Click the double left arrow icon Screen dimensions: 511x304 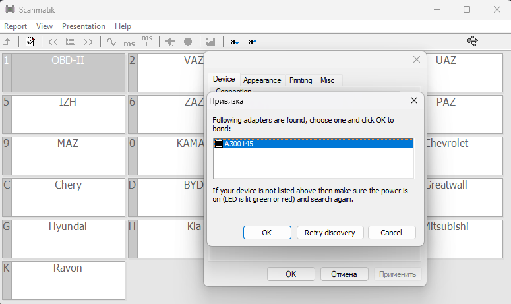click(x=53, y=42)
